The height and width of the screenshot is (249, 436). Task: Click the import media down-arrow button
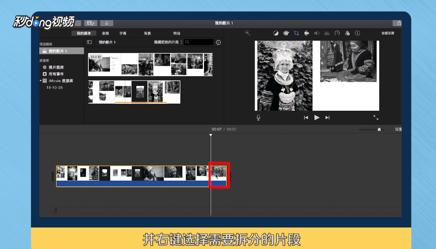click(106, 23)
